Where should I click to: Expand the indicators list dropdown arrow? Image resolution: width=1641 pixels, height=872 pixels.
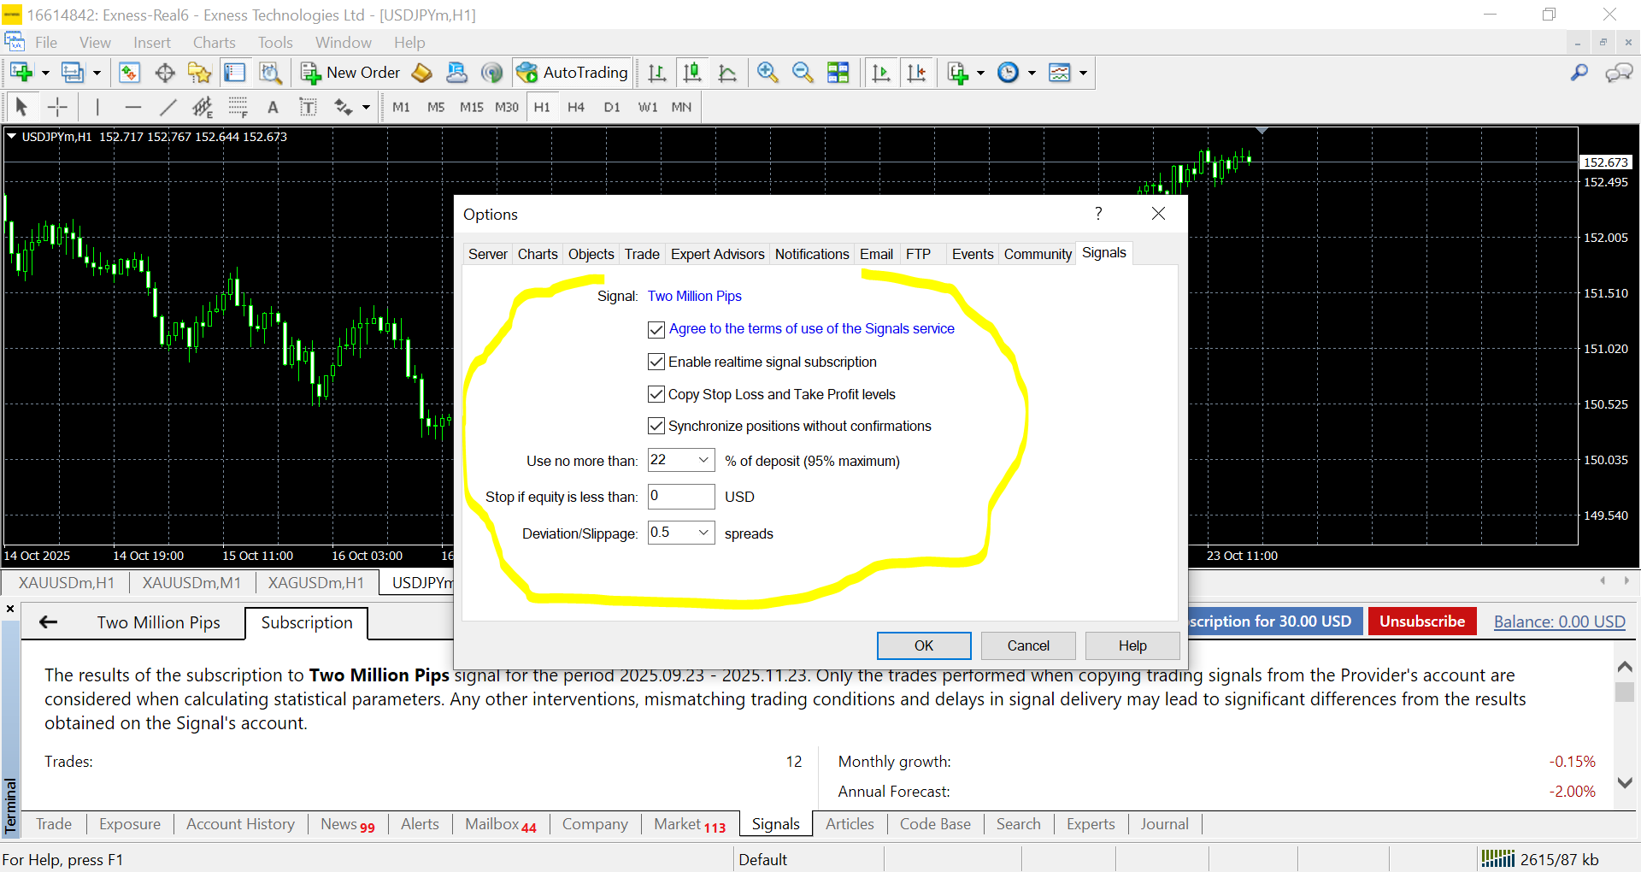click(980, 73)
